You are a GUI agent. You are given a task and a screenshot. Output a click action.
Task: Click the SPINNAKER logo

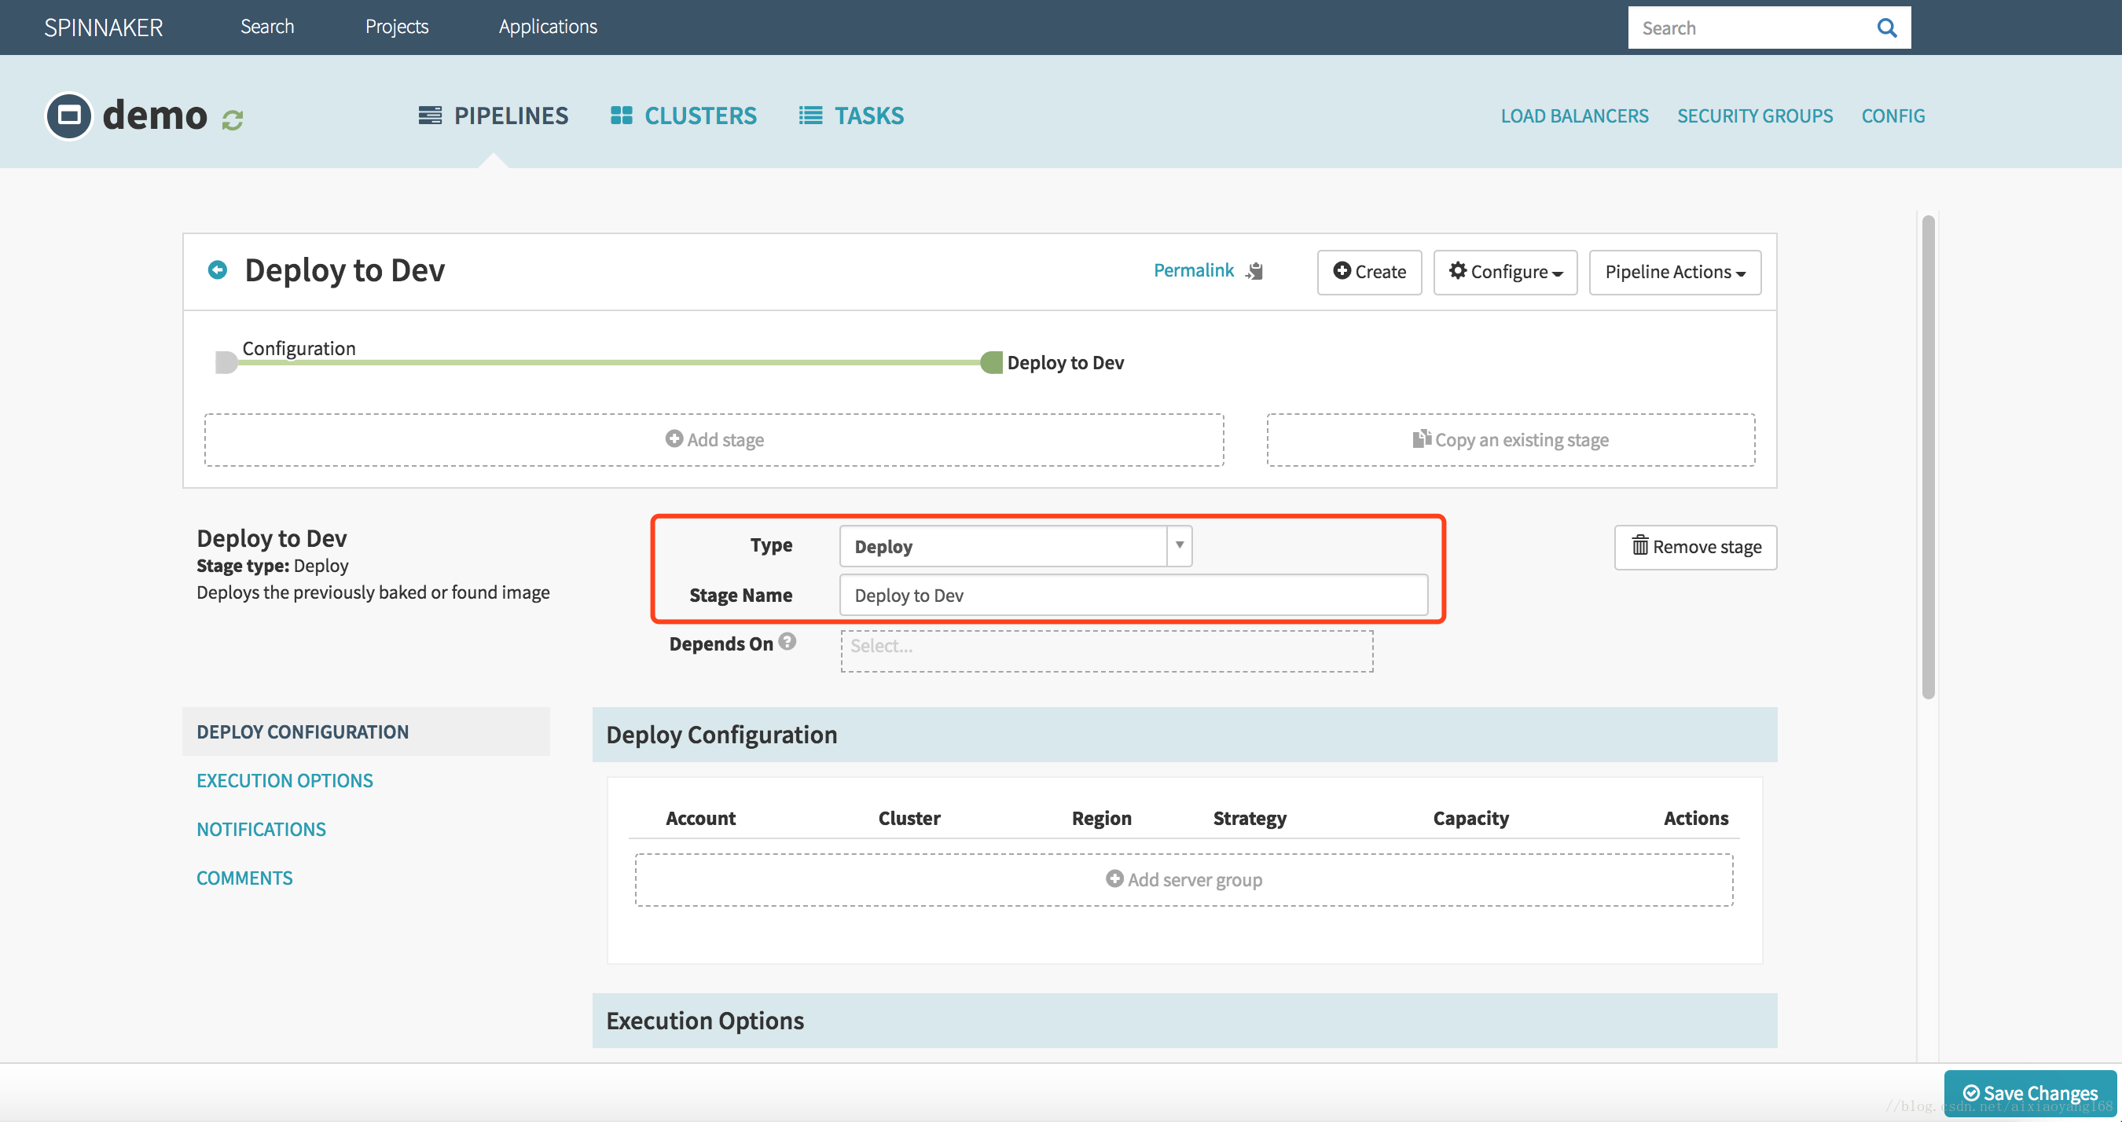click(104, 27)
